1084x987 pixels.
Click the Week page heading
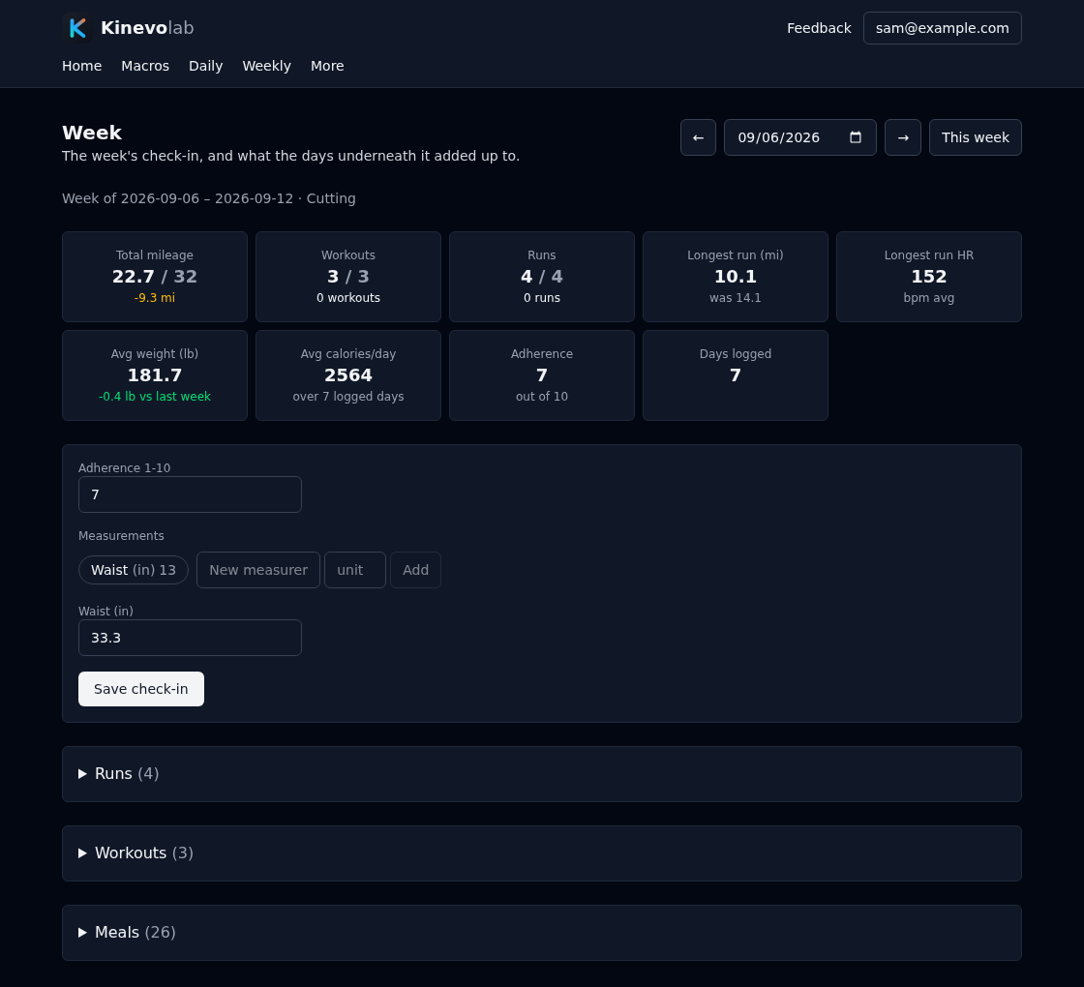(92, 133)
